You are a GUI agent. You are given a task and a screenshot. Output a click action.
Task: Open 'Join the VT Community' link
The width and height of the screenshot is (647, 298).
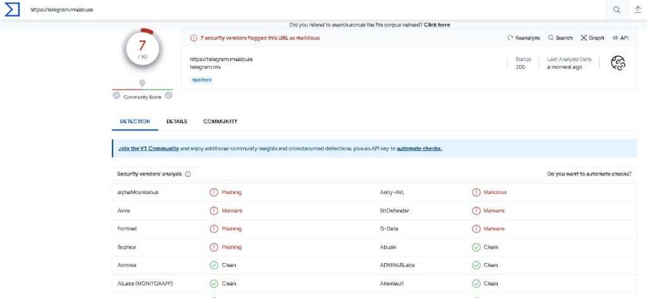click(148, 148)
